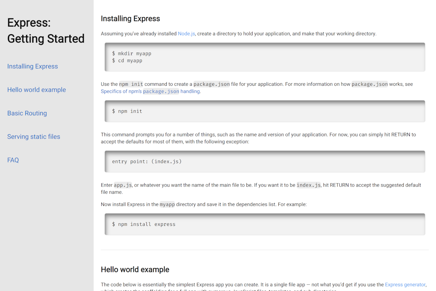Navigate to Hello world example via sidebar

click(x=36, y=89)
